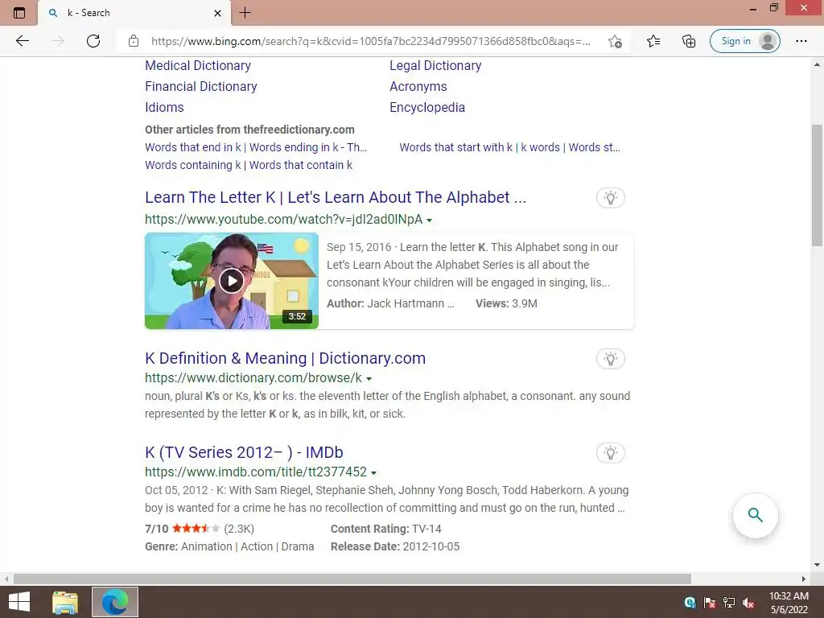Select the 'k - Search' browser tab
This screenshot has height=618, width=824.
pos(134,13)
